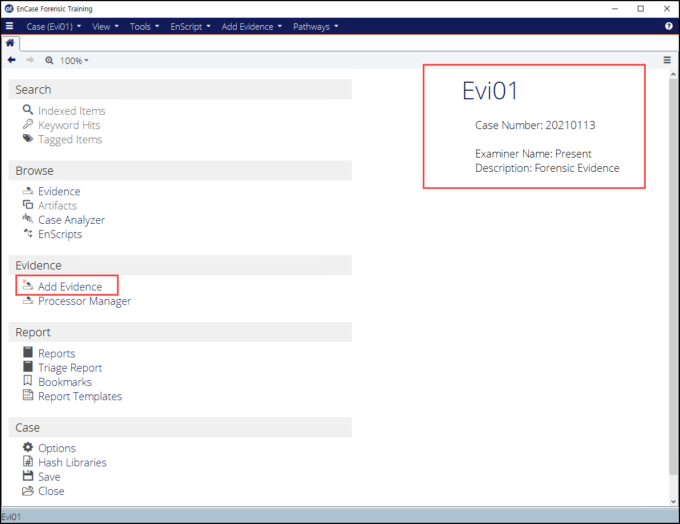Browse the Evidence link
The image size is (680, 524).
click(59, 191)
